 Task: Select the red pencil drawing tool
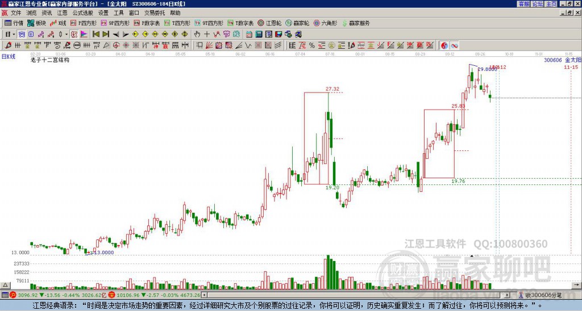(8, 45)
